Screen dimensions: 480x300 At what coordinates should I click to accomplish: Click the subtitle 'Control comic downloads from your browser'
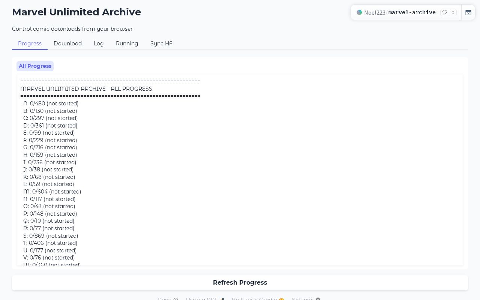(72, 29)
